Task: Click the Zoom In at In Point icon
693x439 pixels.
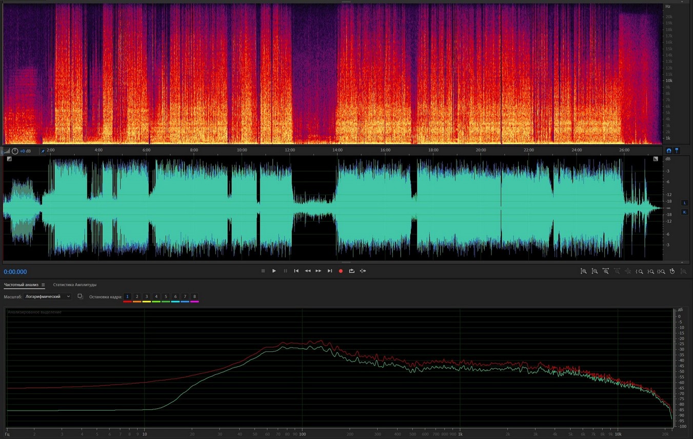Action: [x=640, y=271]
